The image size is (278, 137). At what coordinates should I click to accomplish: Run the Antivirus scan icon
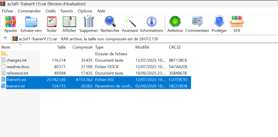tap(175, 22)
